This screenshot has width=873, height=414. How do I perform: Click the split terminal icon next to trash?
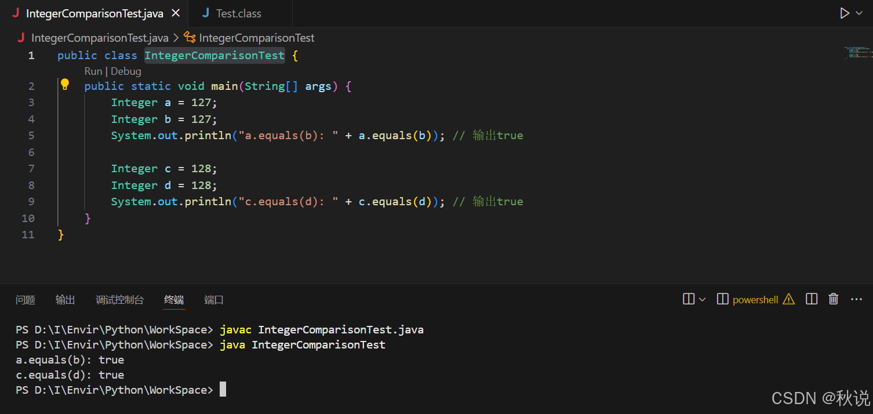coord(812,299)
